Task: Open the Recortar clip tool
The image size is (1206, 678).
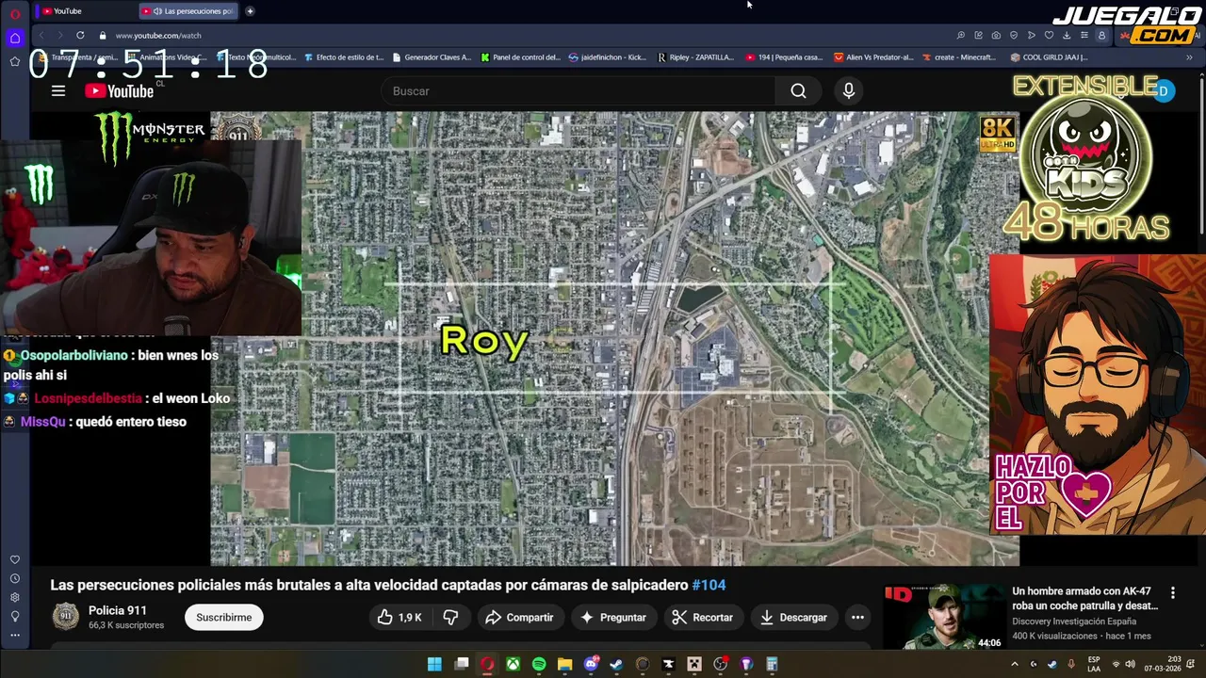Action: (x=702, y=618)
